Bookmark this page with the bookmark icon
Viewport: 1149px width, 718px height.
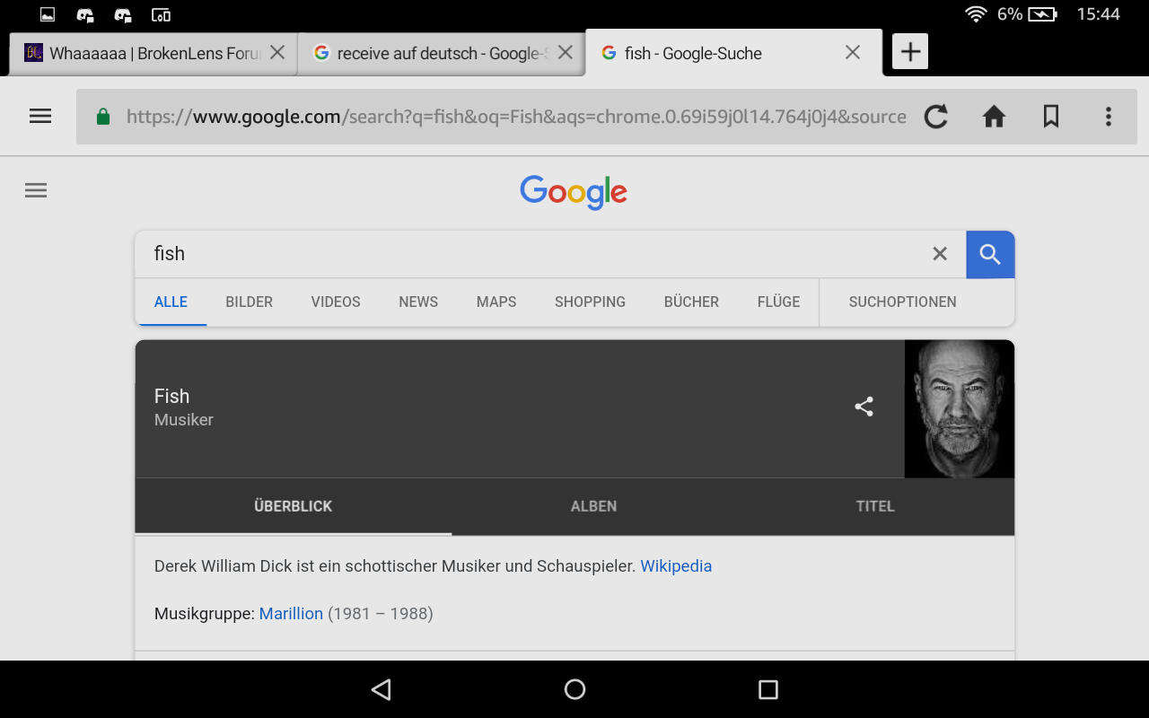(x=1051, y=117)
